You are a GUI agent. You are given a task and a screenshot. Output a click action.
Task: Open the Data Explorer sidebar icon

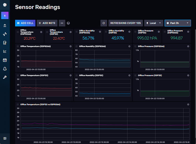[5, 34]
